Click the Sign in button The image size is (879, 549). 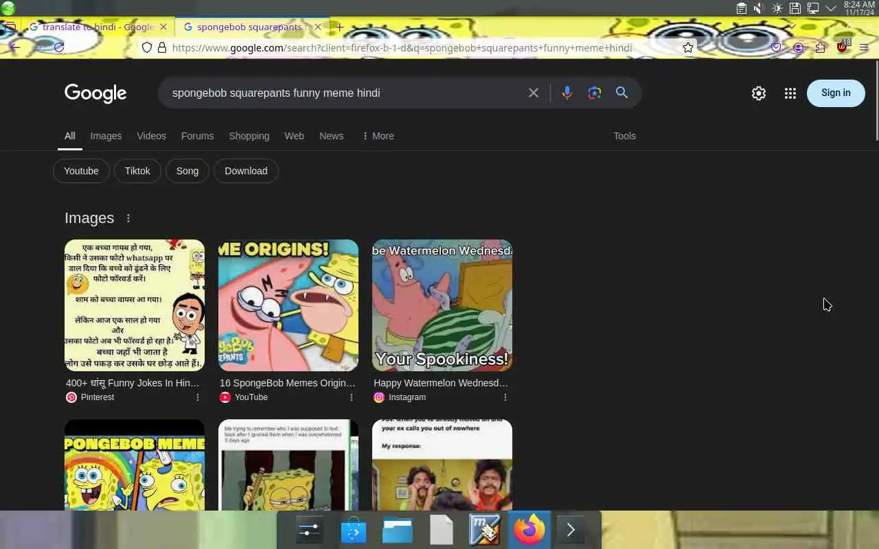[x=836, y=93]
